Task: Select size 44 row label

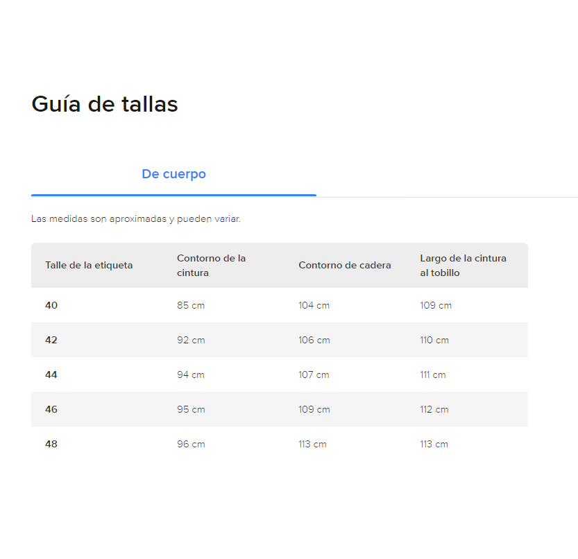Action: click(x=51, y=375)
